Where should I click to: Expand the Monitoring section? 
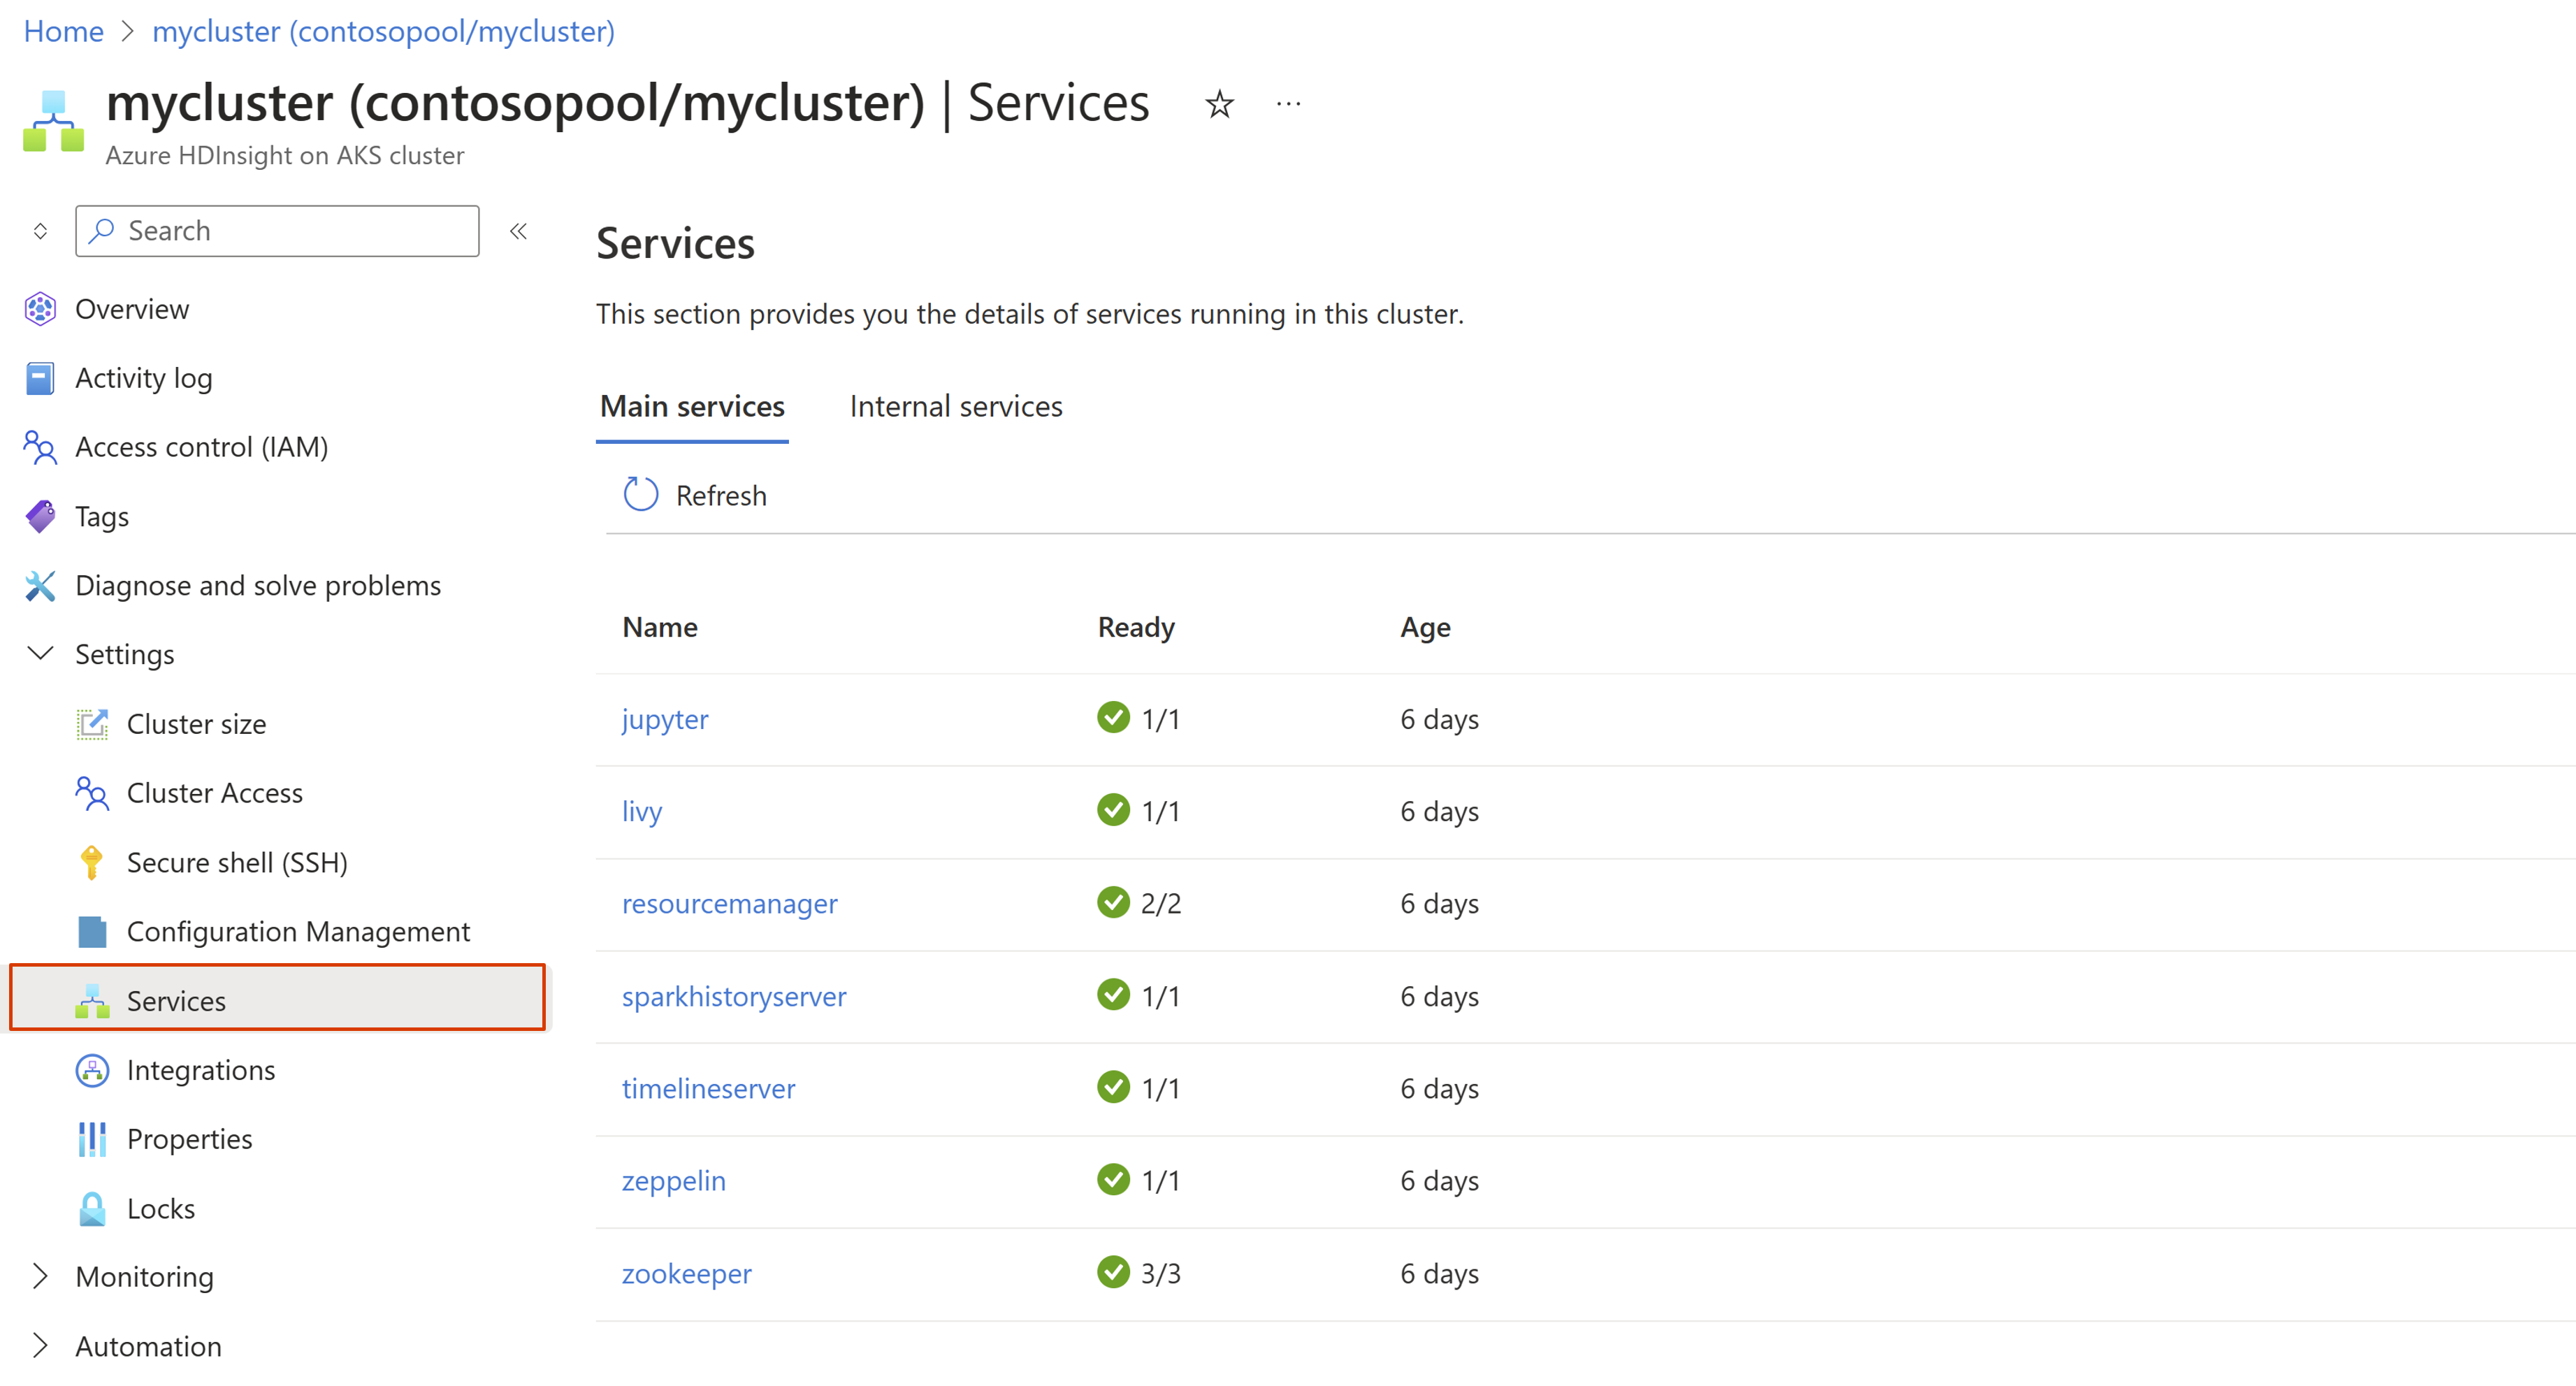click(40, 1276)
